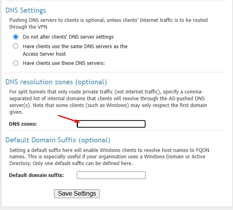Enable the "Have clients use these DNS servers" radio button

click(16, 63)
